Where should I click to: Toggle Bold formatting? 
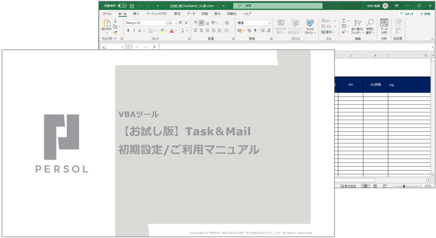pyautogui.click(x=128, y=30)
